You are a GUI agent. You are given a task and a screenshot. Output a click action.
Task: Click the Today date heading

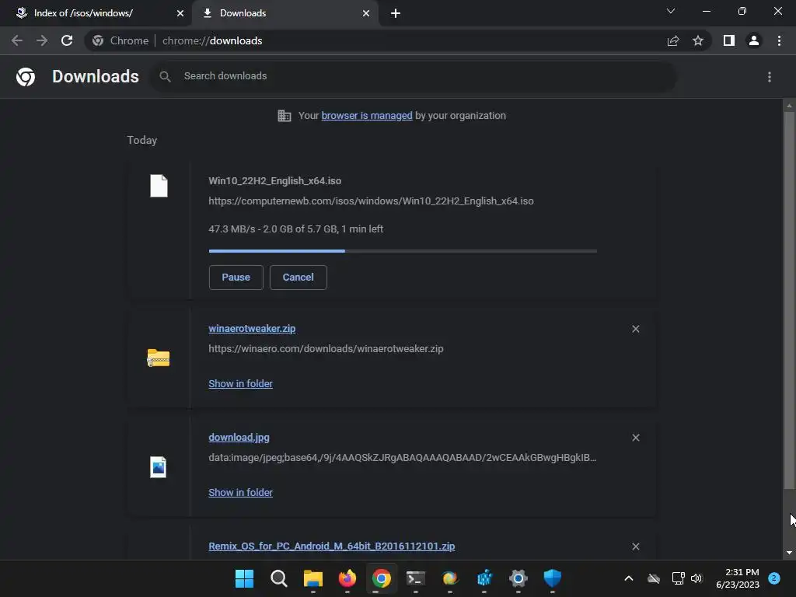click(142, 140)
